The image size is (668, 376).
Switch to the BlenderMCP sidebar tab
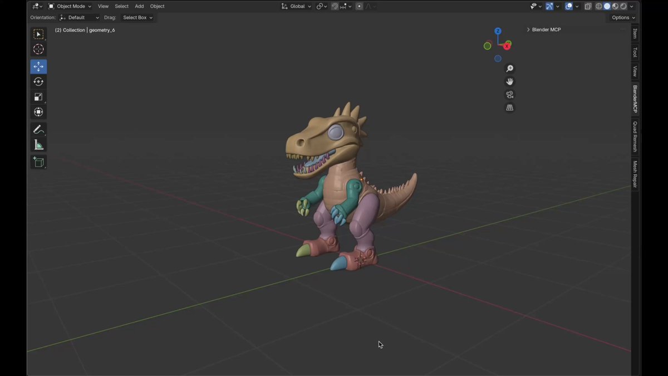635,99
